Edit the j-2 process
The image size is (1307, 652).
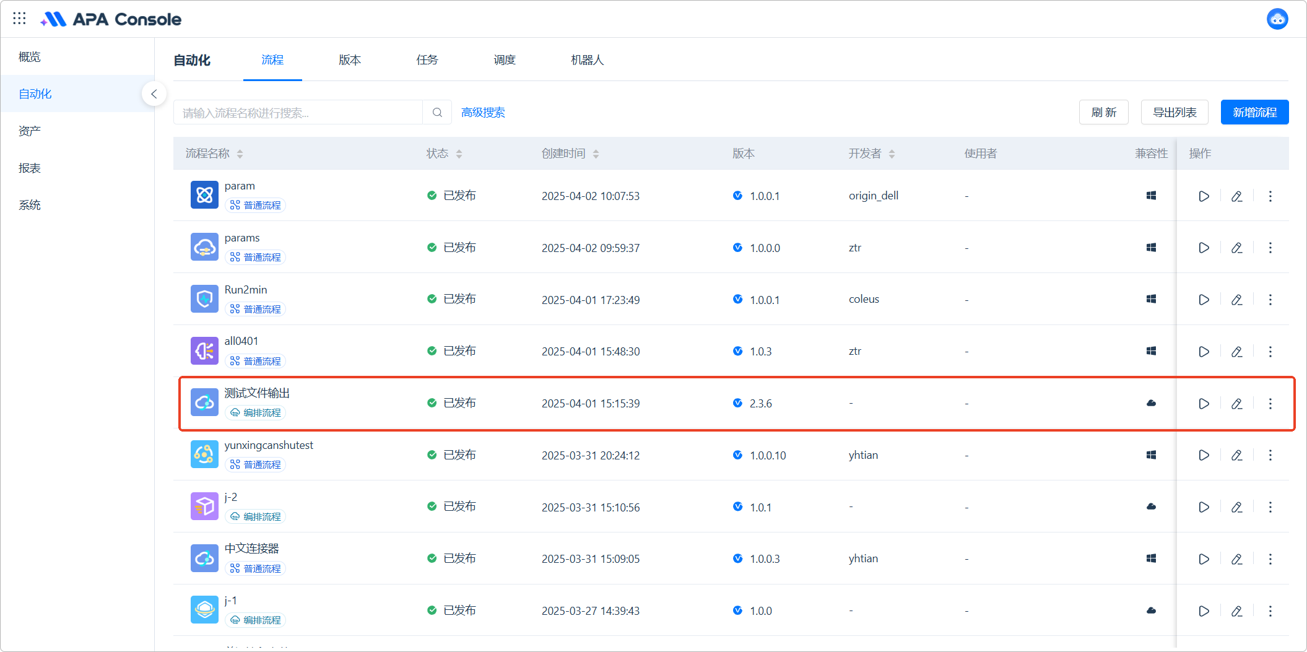tap(1237, 507)
